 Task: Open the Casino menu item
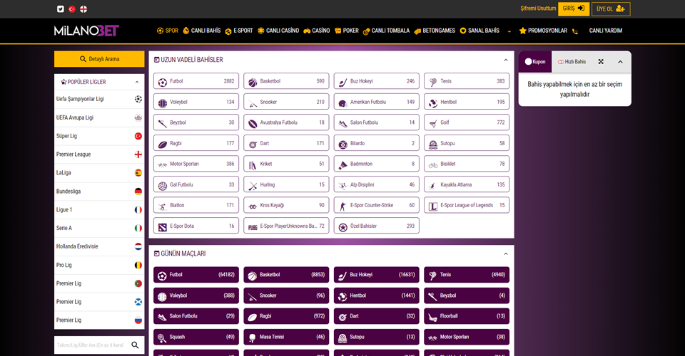(x=317, y=31)
